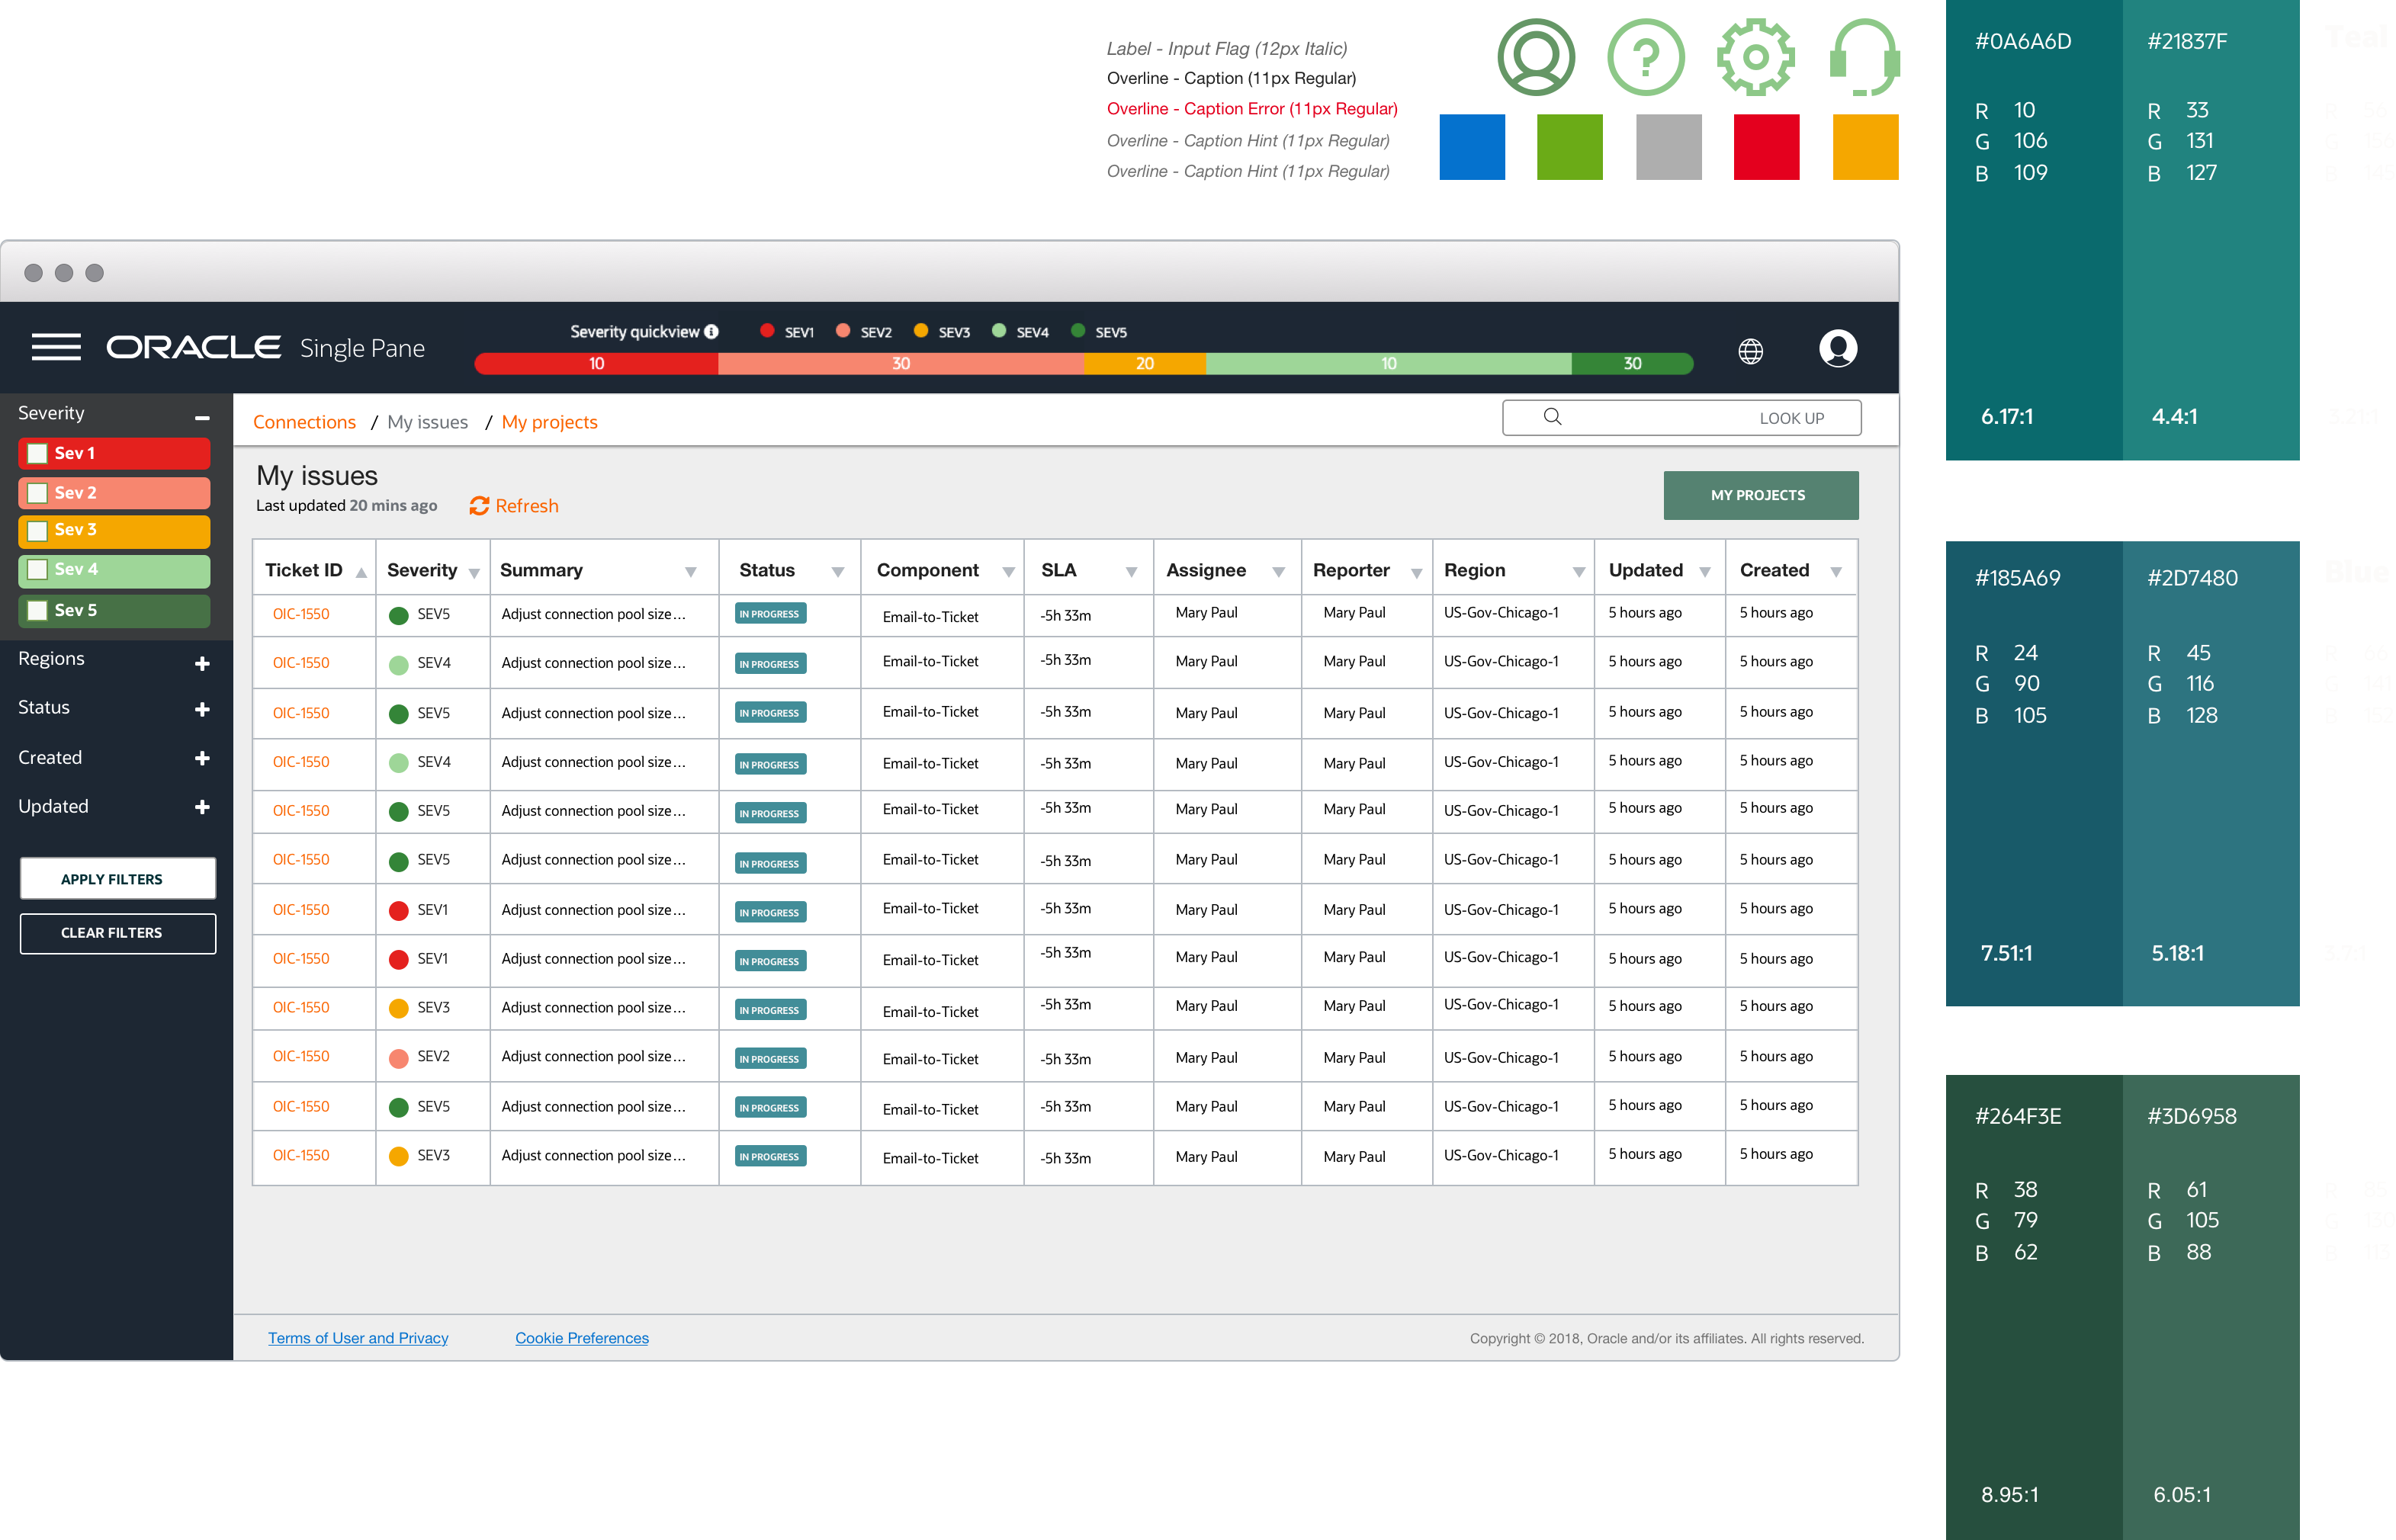Click the Refresh link text
Viewport: 2396px width, 1540px height.
click(x=527, y=506)
